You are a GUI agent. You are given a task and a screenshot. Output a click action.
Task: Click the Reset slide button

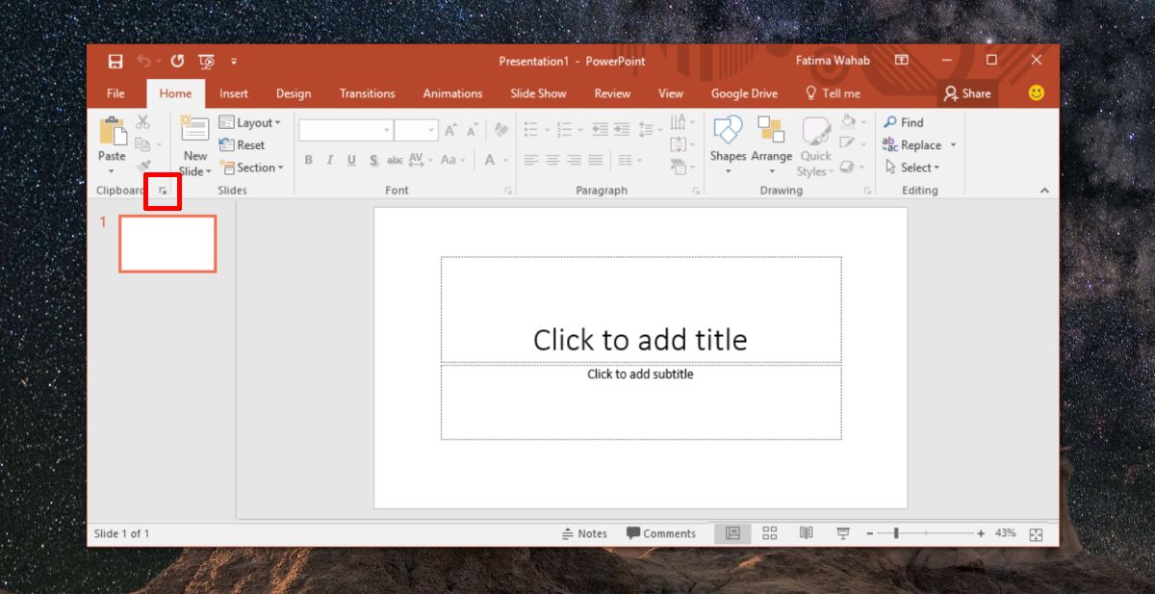click(243, 145)
